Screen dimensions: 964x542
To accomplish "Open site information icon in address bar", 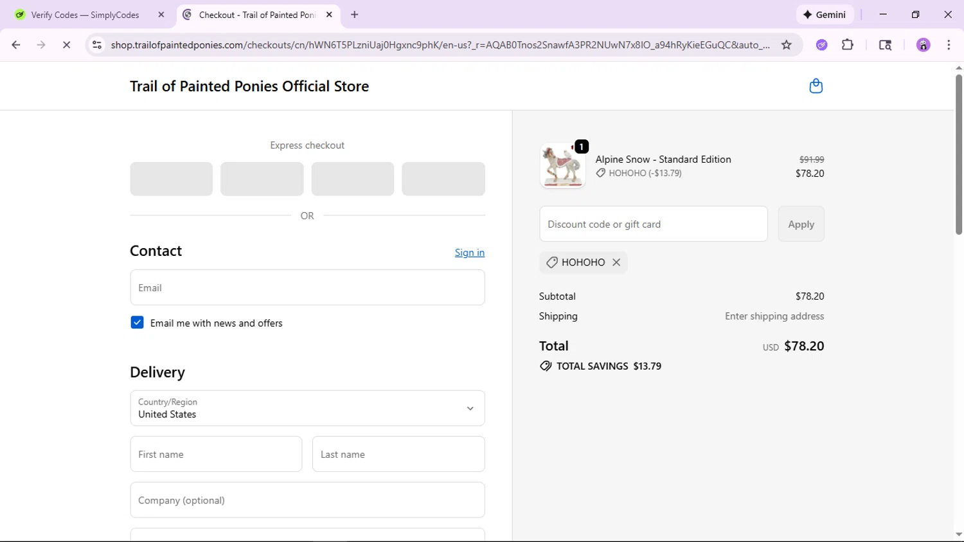I will [x=97, y=45].
